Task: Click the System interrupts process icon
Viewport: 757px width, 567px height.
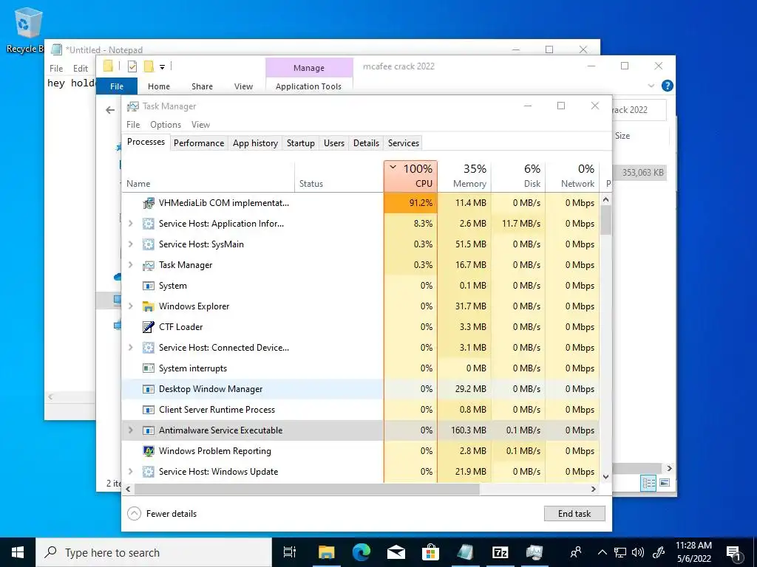Action: coord(148,368)
